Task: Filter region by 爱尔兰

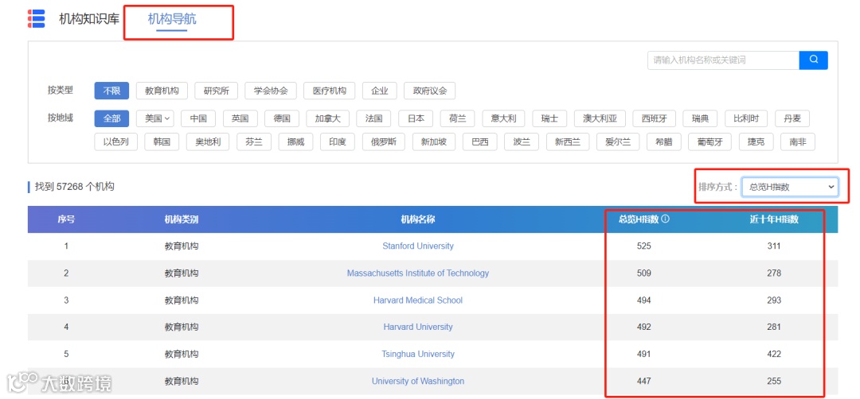Action: (x=618, y=141)
